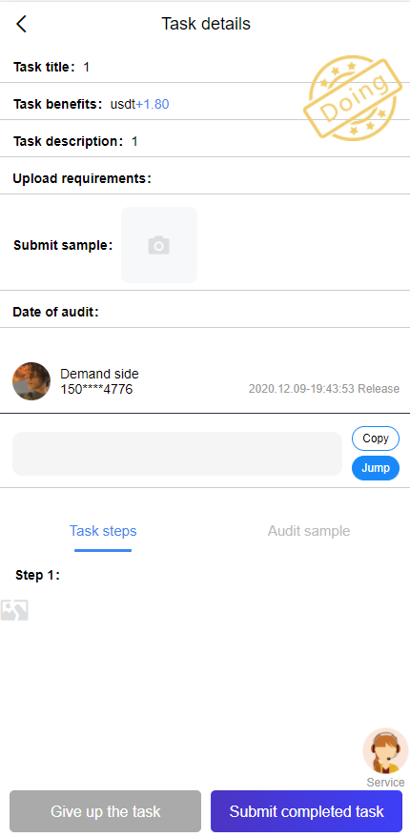Open the Demand side user avatar
This screenshot has height=837, width=410.
(31, 381)
